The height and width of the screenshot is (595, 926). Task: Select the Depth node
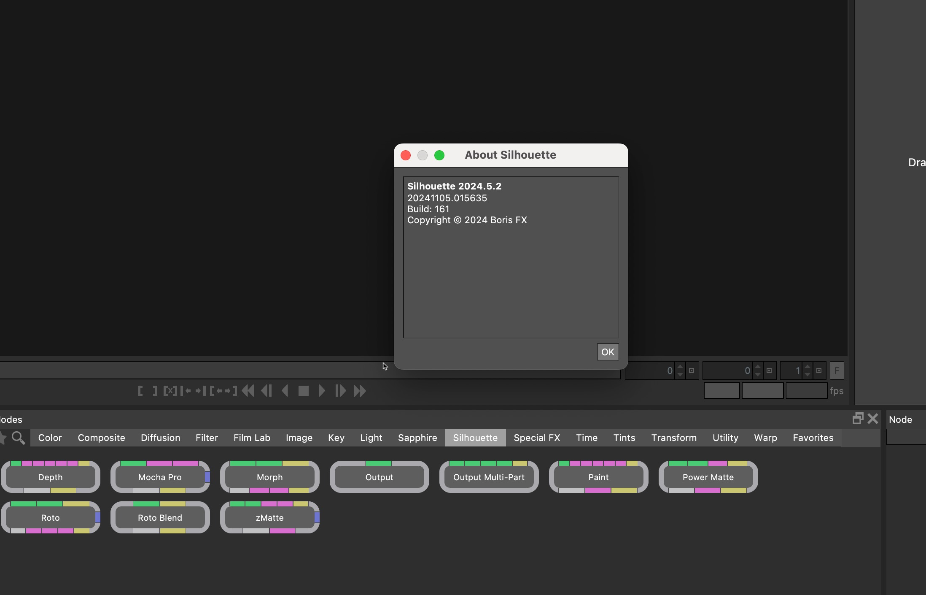click(x=51, y=477)
